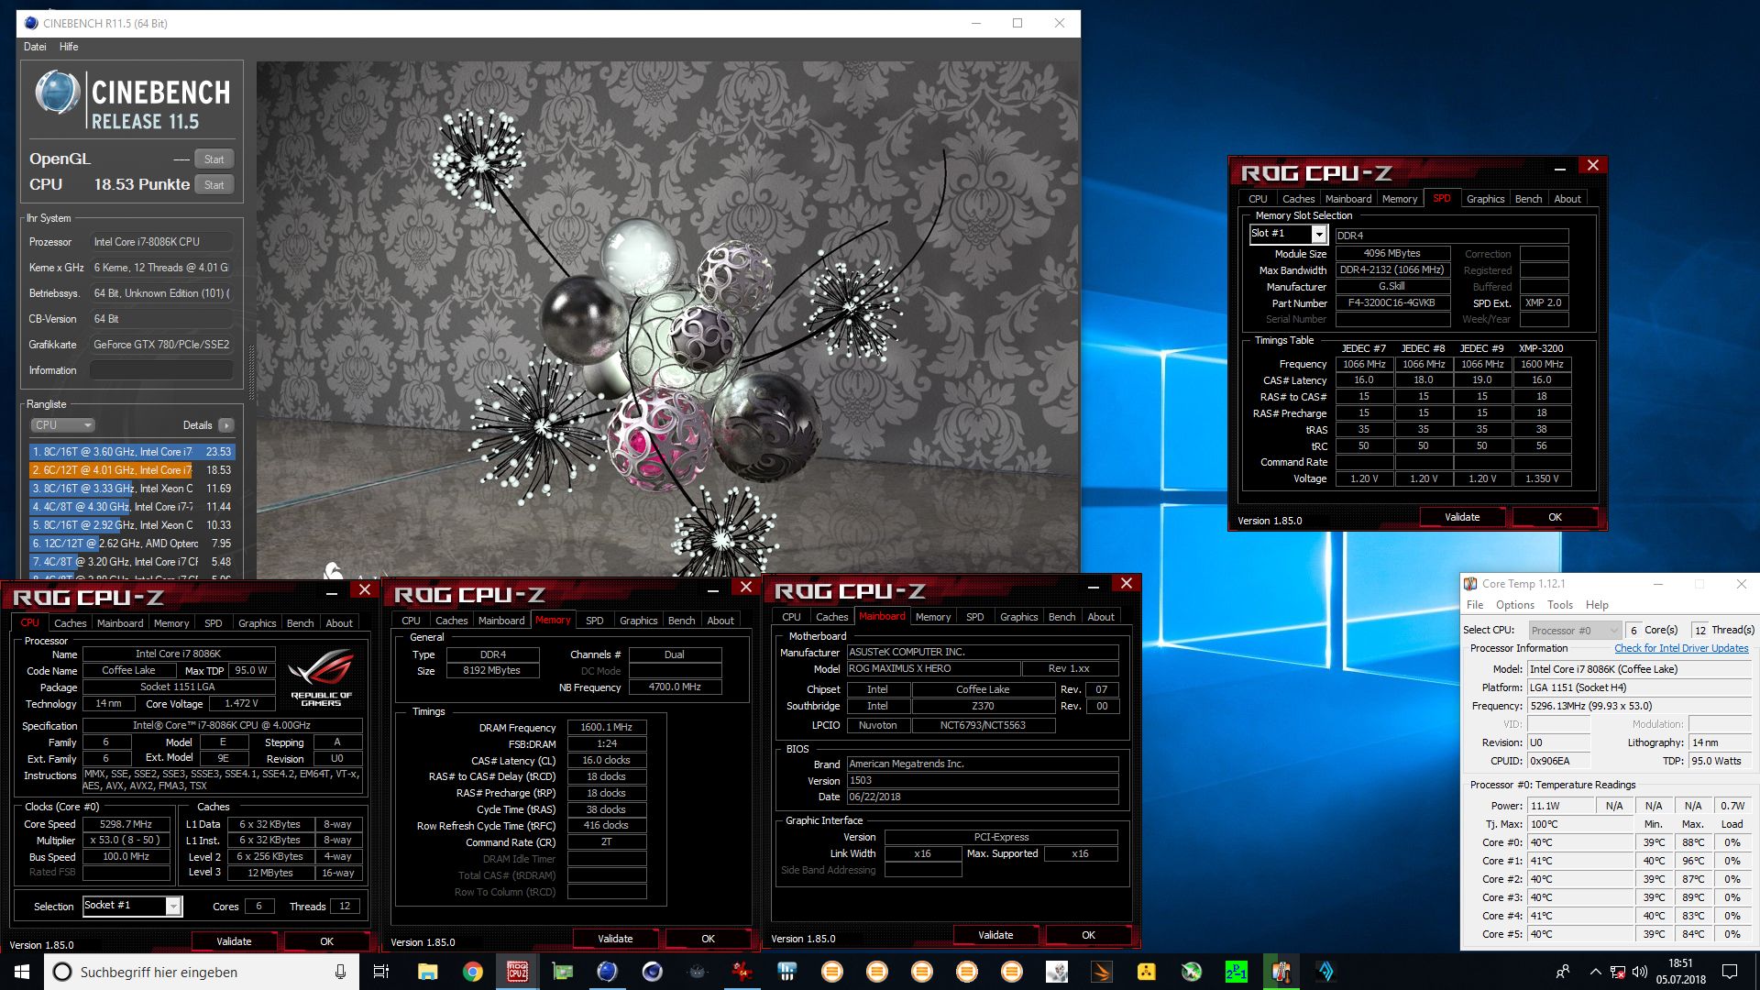1760x990 pixels.
Task: Open Task View from the taskbar
Action: [381, 972]
